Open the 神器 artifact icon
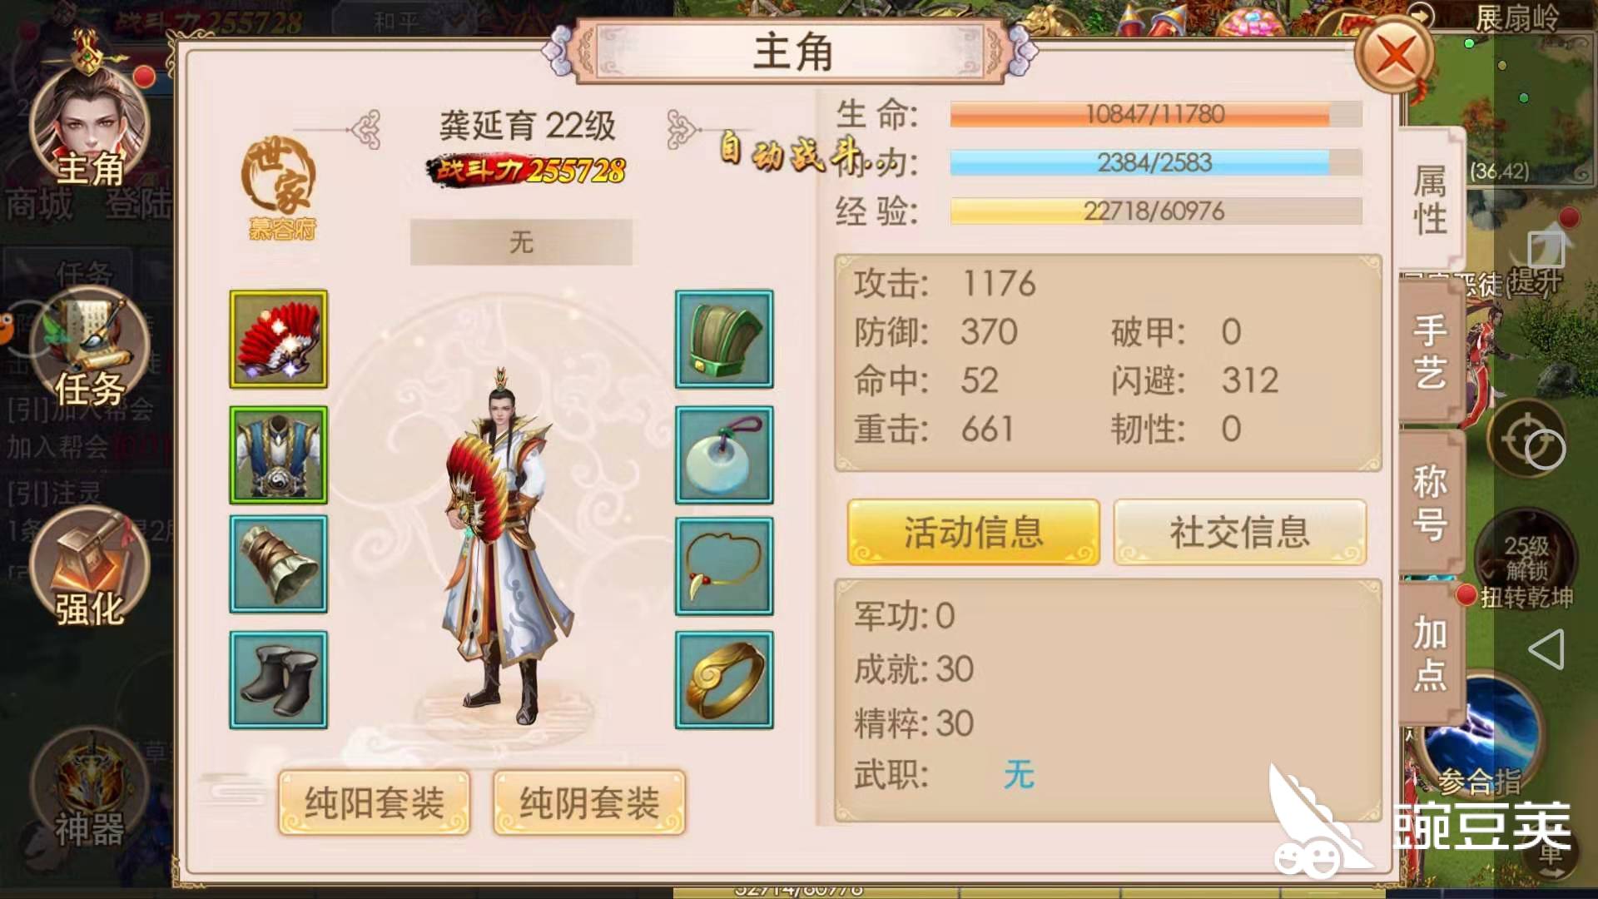This screenshot has width=1598, height=899. (x=89, y=788)
